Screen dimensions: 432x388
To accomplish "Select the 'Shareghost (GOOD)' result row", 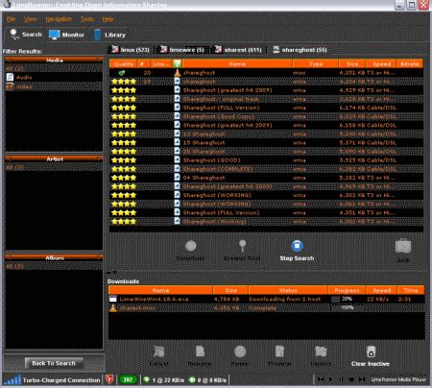I will point(266,160).
